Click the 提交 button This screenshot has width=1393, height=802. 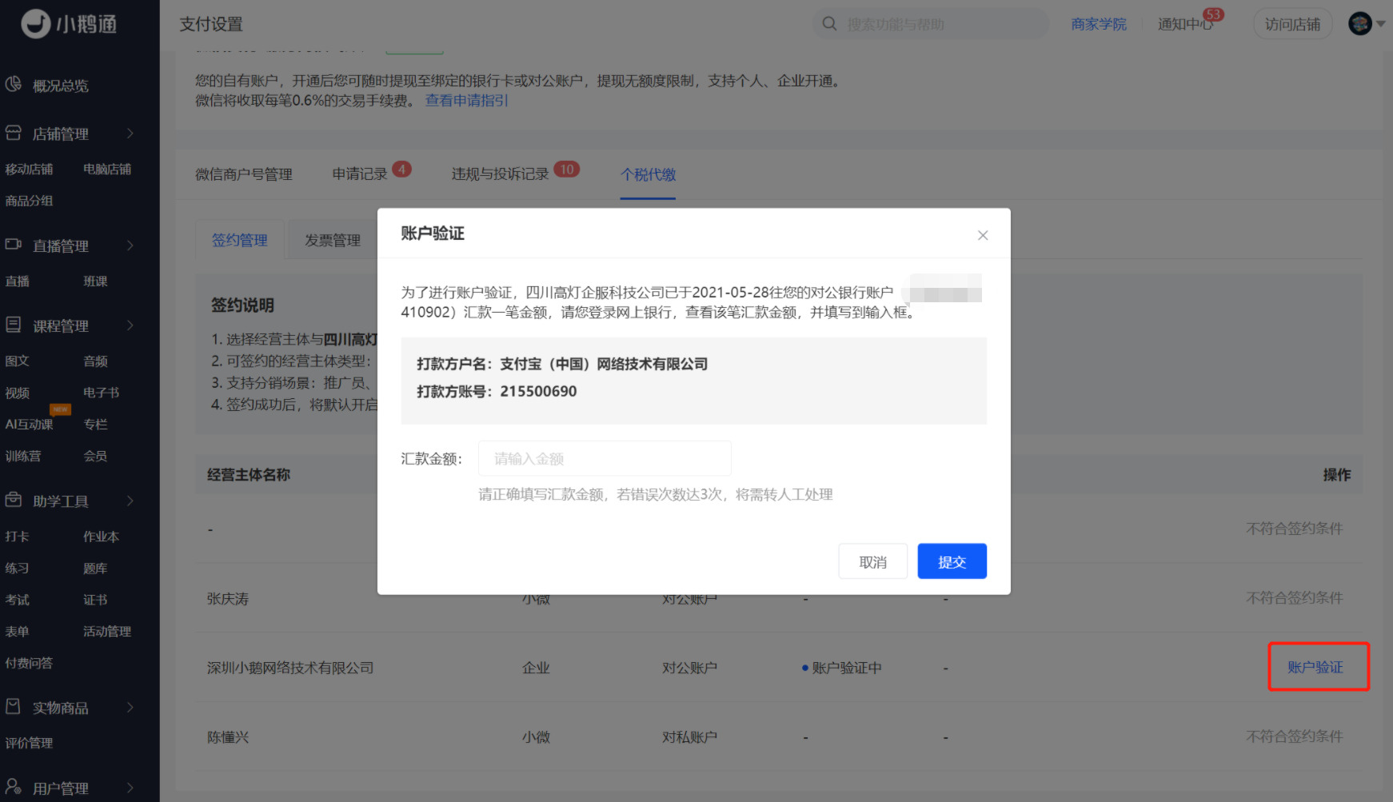[x=952, y=561]
